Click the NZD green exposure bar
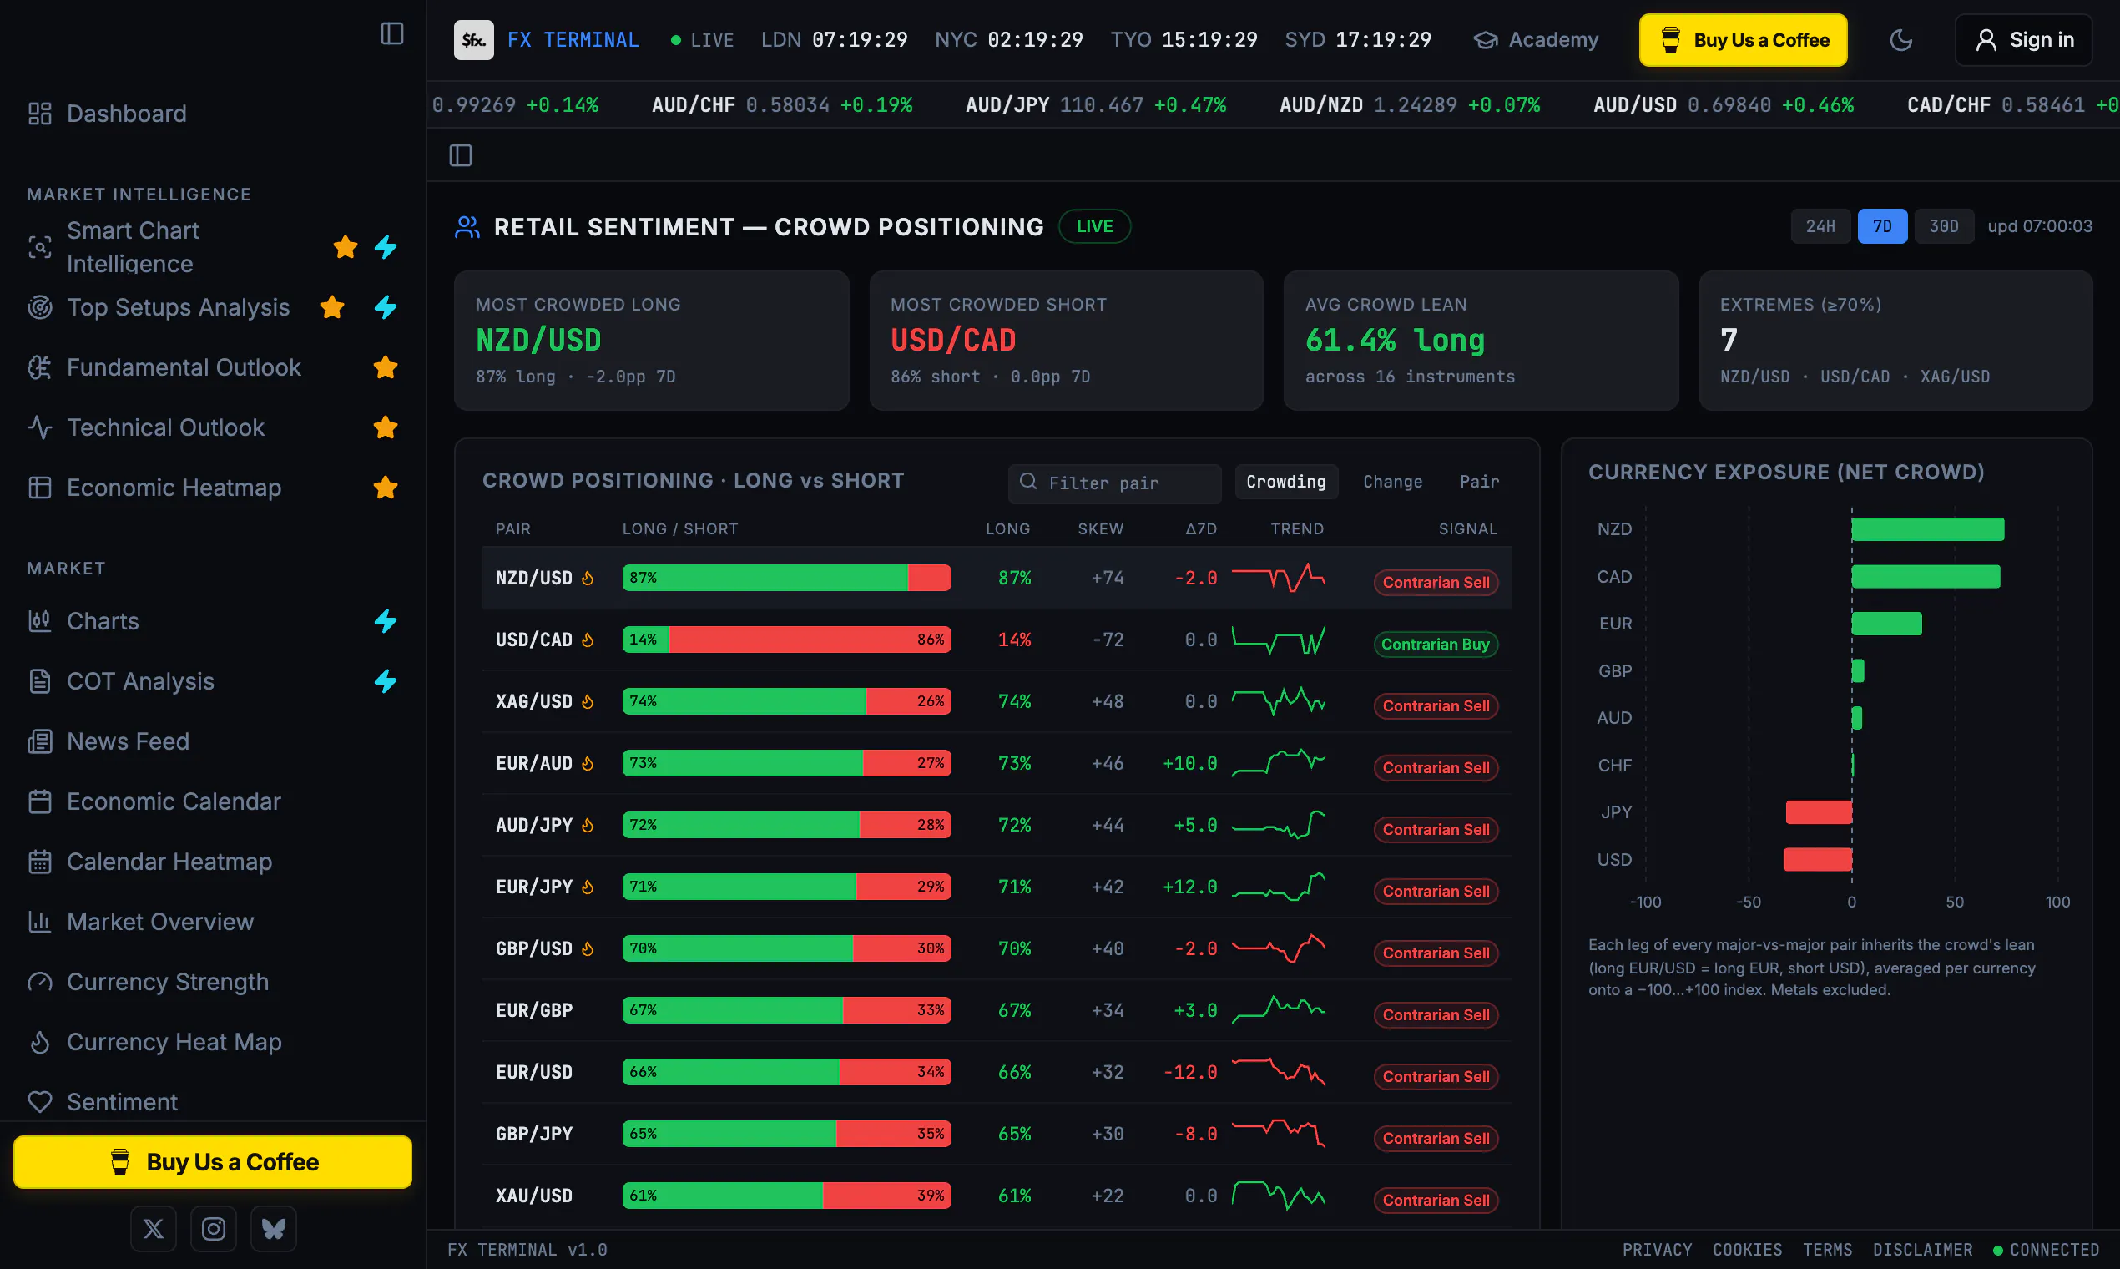This screenshot has width=2120, height=1269. [x=1928, y=528]
